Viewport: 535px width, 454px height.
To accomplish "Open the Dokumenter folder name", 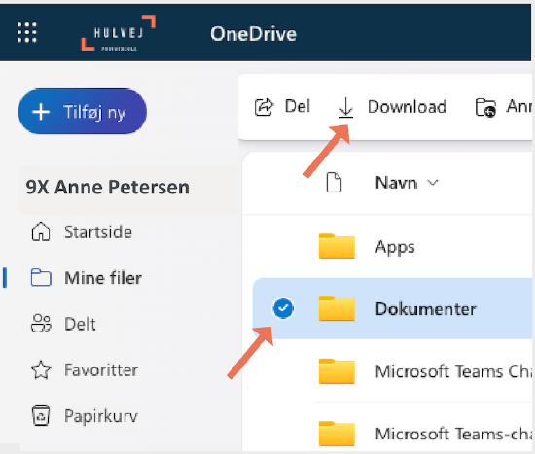I will (425, 309).
